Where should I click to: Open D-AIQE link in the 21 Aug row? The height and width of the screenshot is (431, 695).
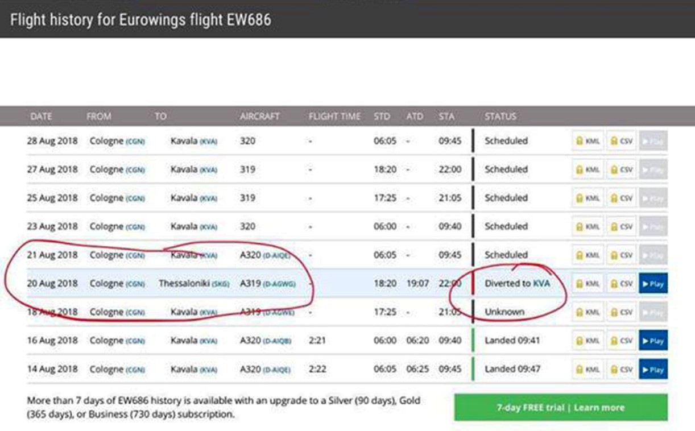click(x=276, y=255)
